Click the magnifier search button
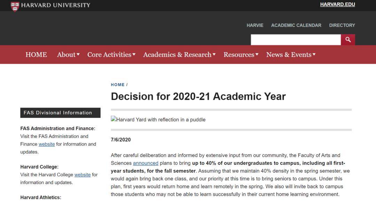 point(348,40)
